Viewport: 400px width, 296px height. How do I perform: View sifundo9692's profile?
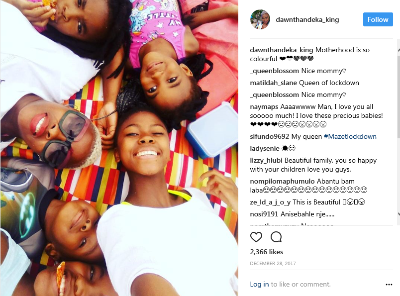(x=269, y=136)
